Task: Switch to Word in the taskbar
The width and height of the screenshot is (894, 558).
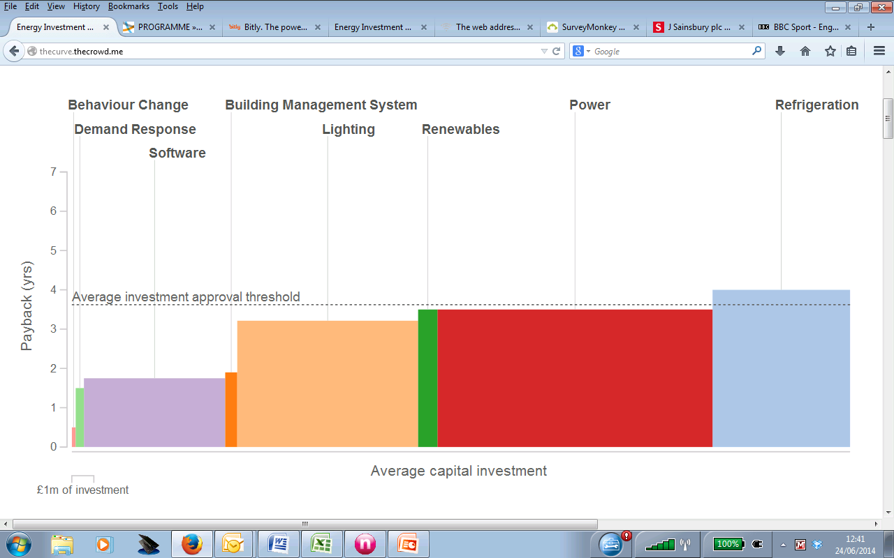Action: click(x=278, y=543)
